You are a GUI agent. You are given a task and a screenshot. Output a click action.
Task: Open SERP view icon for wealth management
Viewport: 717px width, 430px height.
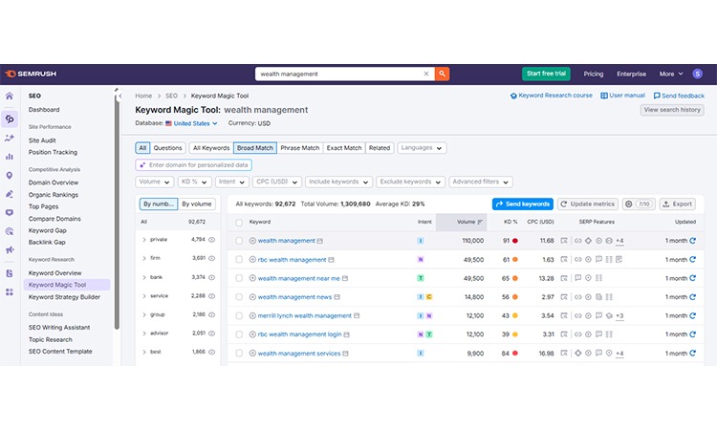564,241
